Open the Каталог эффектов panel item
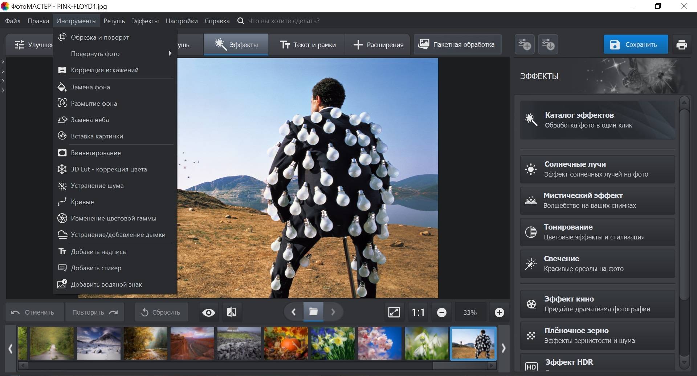Viewport: 697px width, 376px height. coord(597,120)
